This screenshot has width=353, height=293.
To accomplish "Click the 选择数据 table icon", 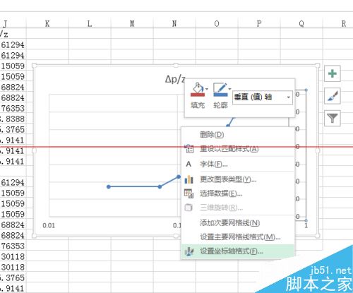I will (189, 193).
